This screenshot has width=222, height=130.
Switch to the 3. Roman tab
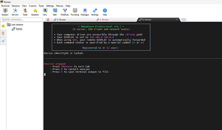pyautogui.click(x=73, y=20)
